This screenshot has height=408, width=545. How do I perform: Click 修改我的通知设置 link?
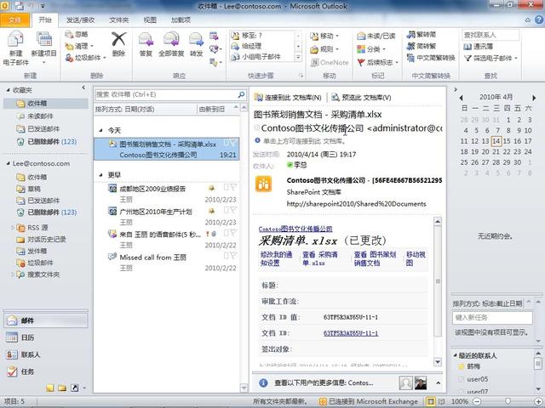click(277, 258)
